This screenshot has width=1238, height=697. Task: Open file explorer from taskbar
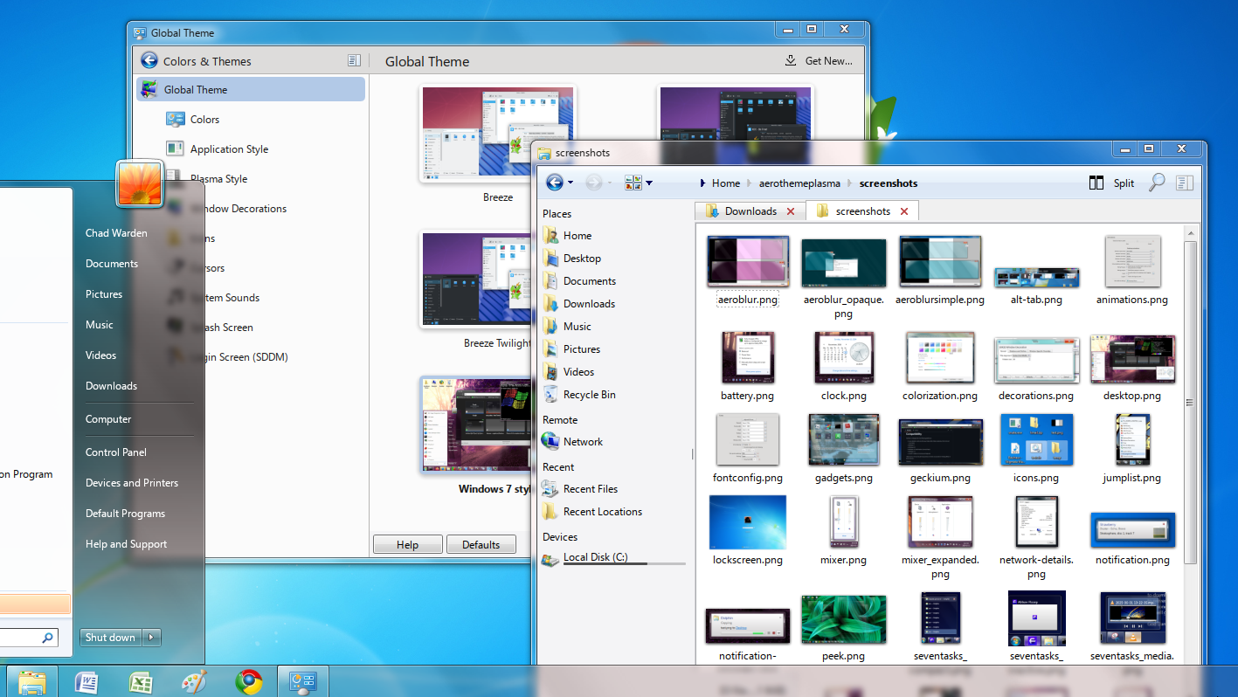tap(33, 681)
